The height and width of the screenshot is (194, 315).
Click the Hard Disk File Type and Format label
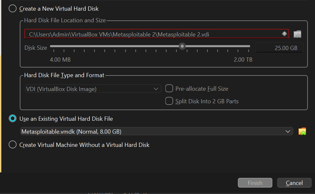(x=64, y=75)
